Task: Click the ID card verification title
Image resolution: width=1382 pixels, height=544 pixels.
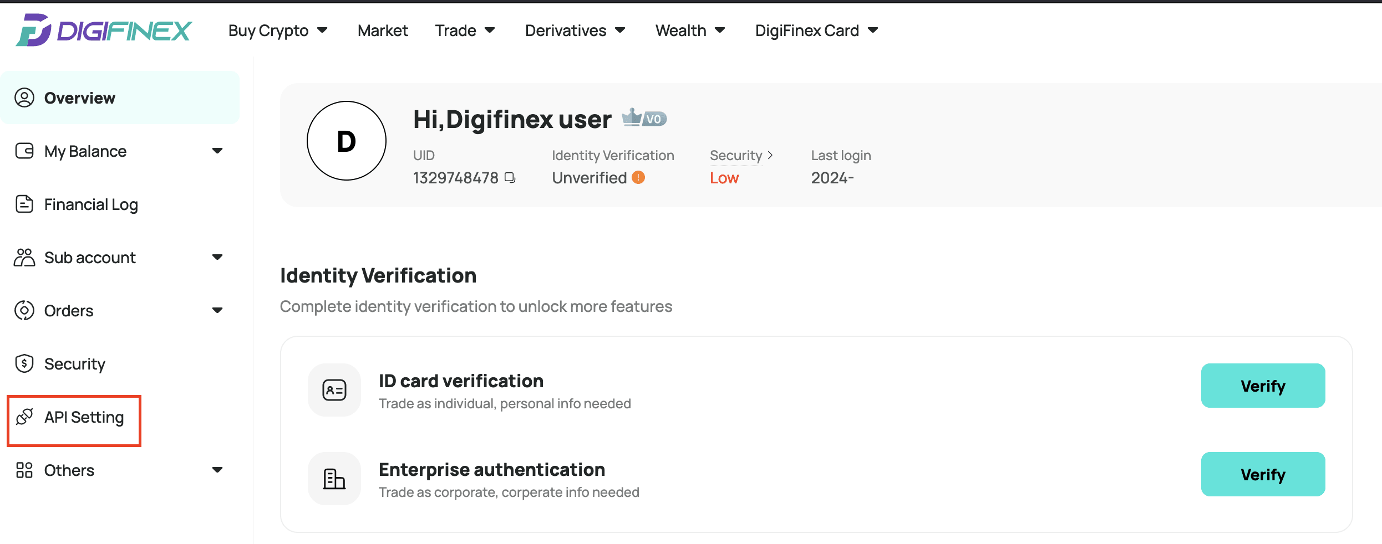Action: (x=461, y=381)
